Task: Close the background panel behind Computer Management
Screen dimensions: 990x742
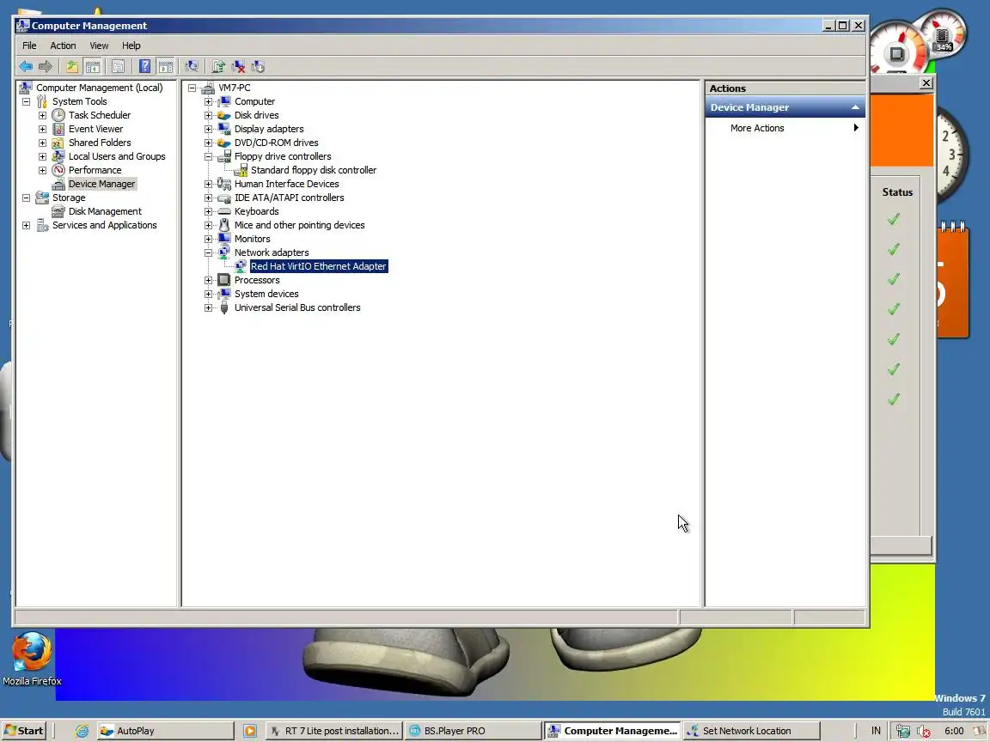Action: pos(926,83)
